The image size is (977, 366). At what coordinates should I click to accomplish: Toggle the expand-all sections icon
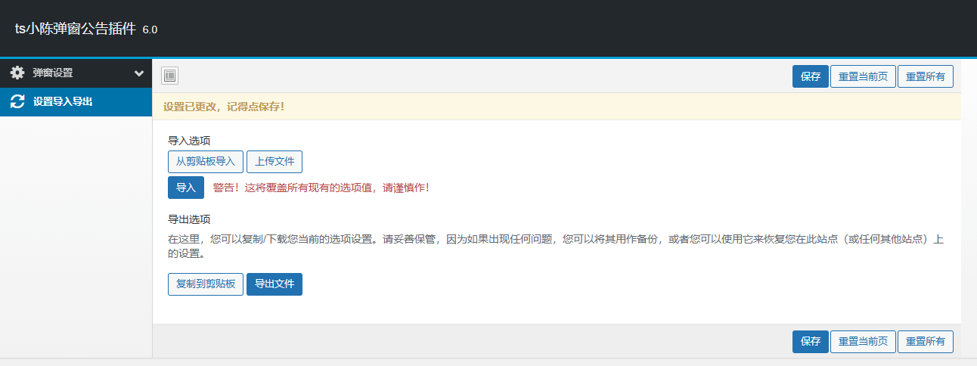tap(169, 76)
